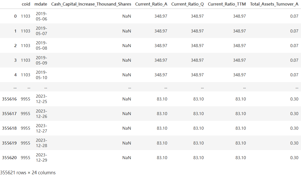The width and height of the screenshot is (301, 175).
Task: Click the mdate column header
Action: click(41, 4)
